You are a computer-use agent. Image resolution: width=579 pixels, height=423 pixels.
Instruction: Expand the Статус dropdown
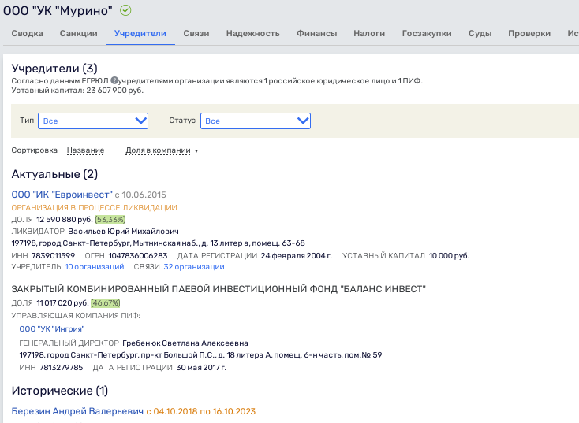(x=256, y=121)
